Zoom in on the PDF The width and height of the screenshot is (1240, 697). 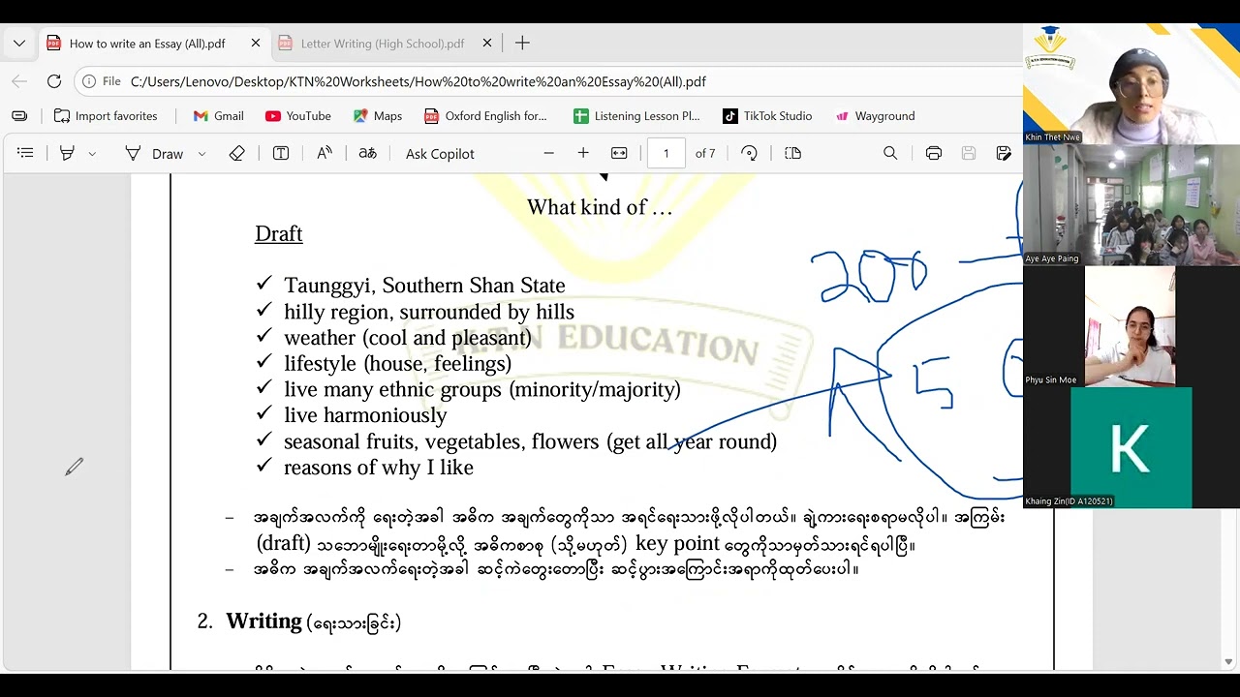click(583, 153)
